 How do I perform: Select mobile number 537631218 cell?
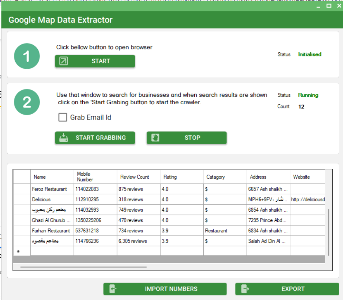coord(95,230)
